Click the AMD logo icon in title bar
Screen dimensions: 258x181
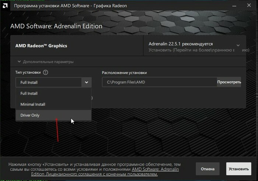(x=5, y=6)
